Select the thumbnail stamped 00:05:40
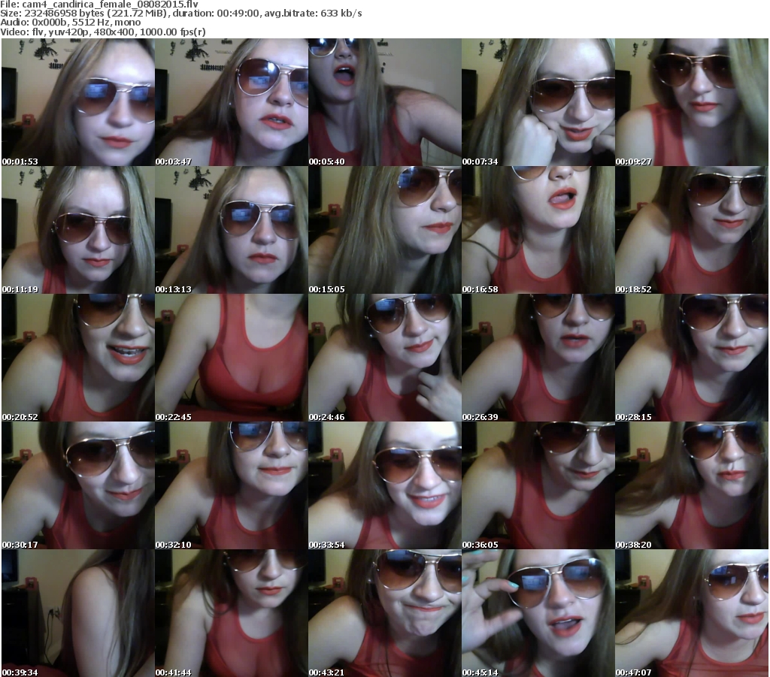This screenshot has height=677, width=770. 384,102
